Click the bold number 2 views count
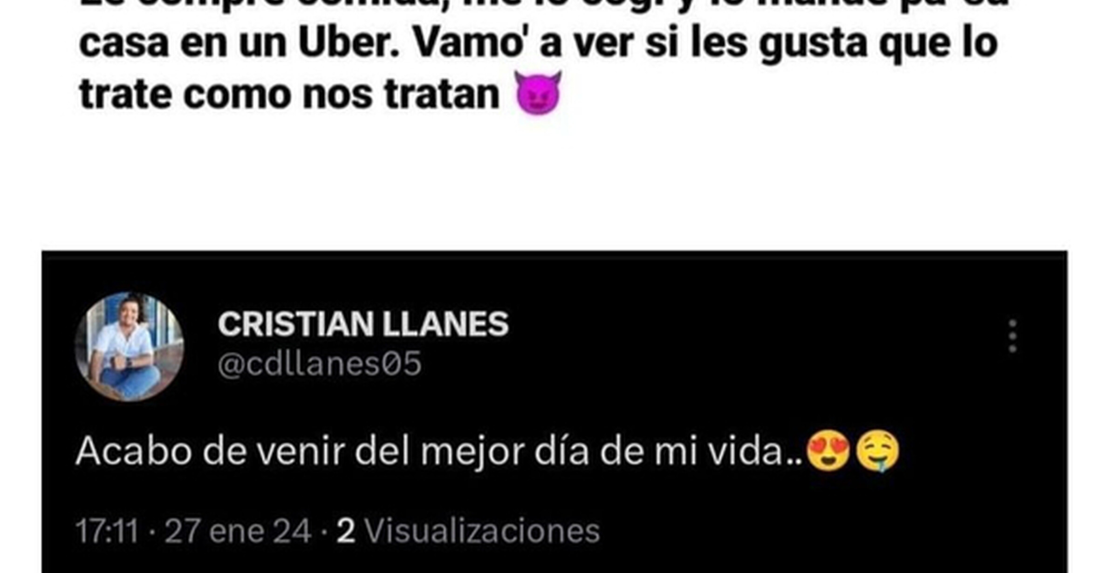The width and height of the screenshot is (1095, 573). 346,531
